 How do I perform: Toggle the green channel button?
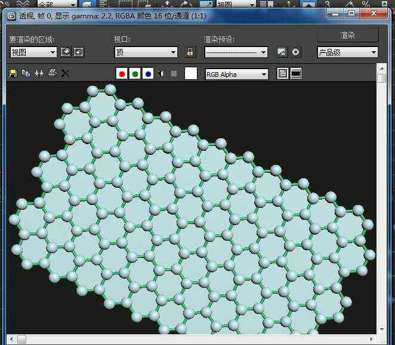coord(135,74)
